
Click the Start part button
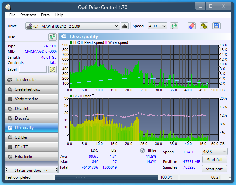point(214,169)
